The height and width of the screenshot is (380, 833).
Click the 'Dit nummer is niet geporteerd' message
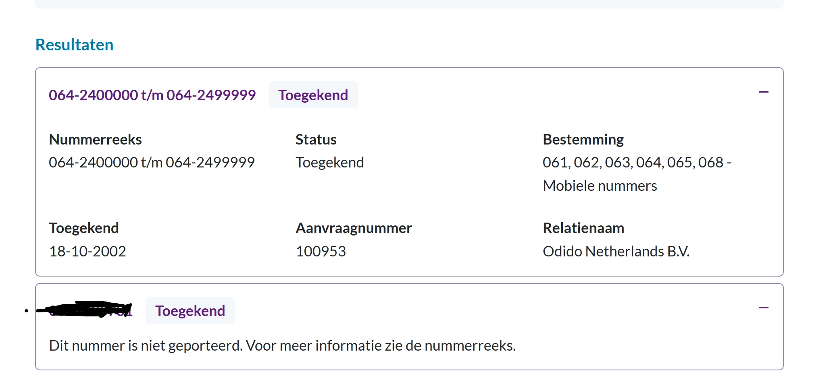[x=282, y=346]
